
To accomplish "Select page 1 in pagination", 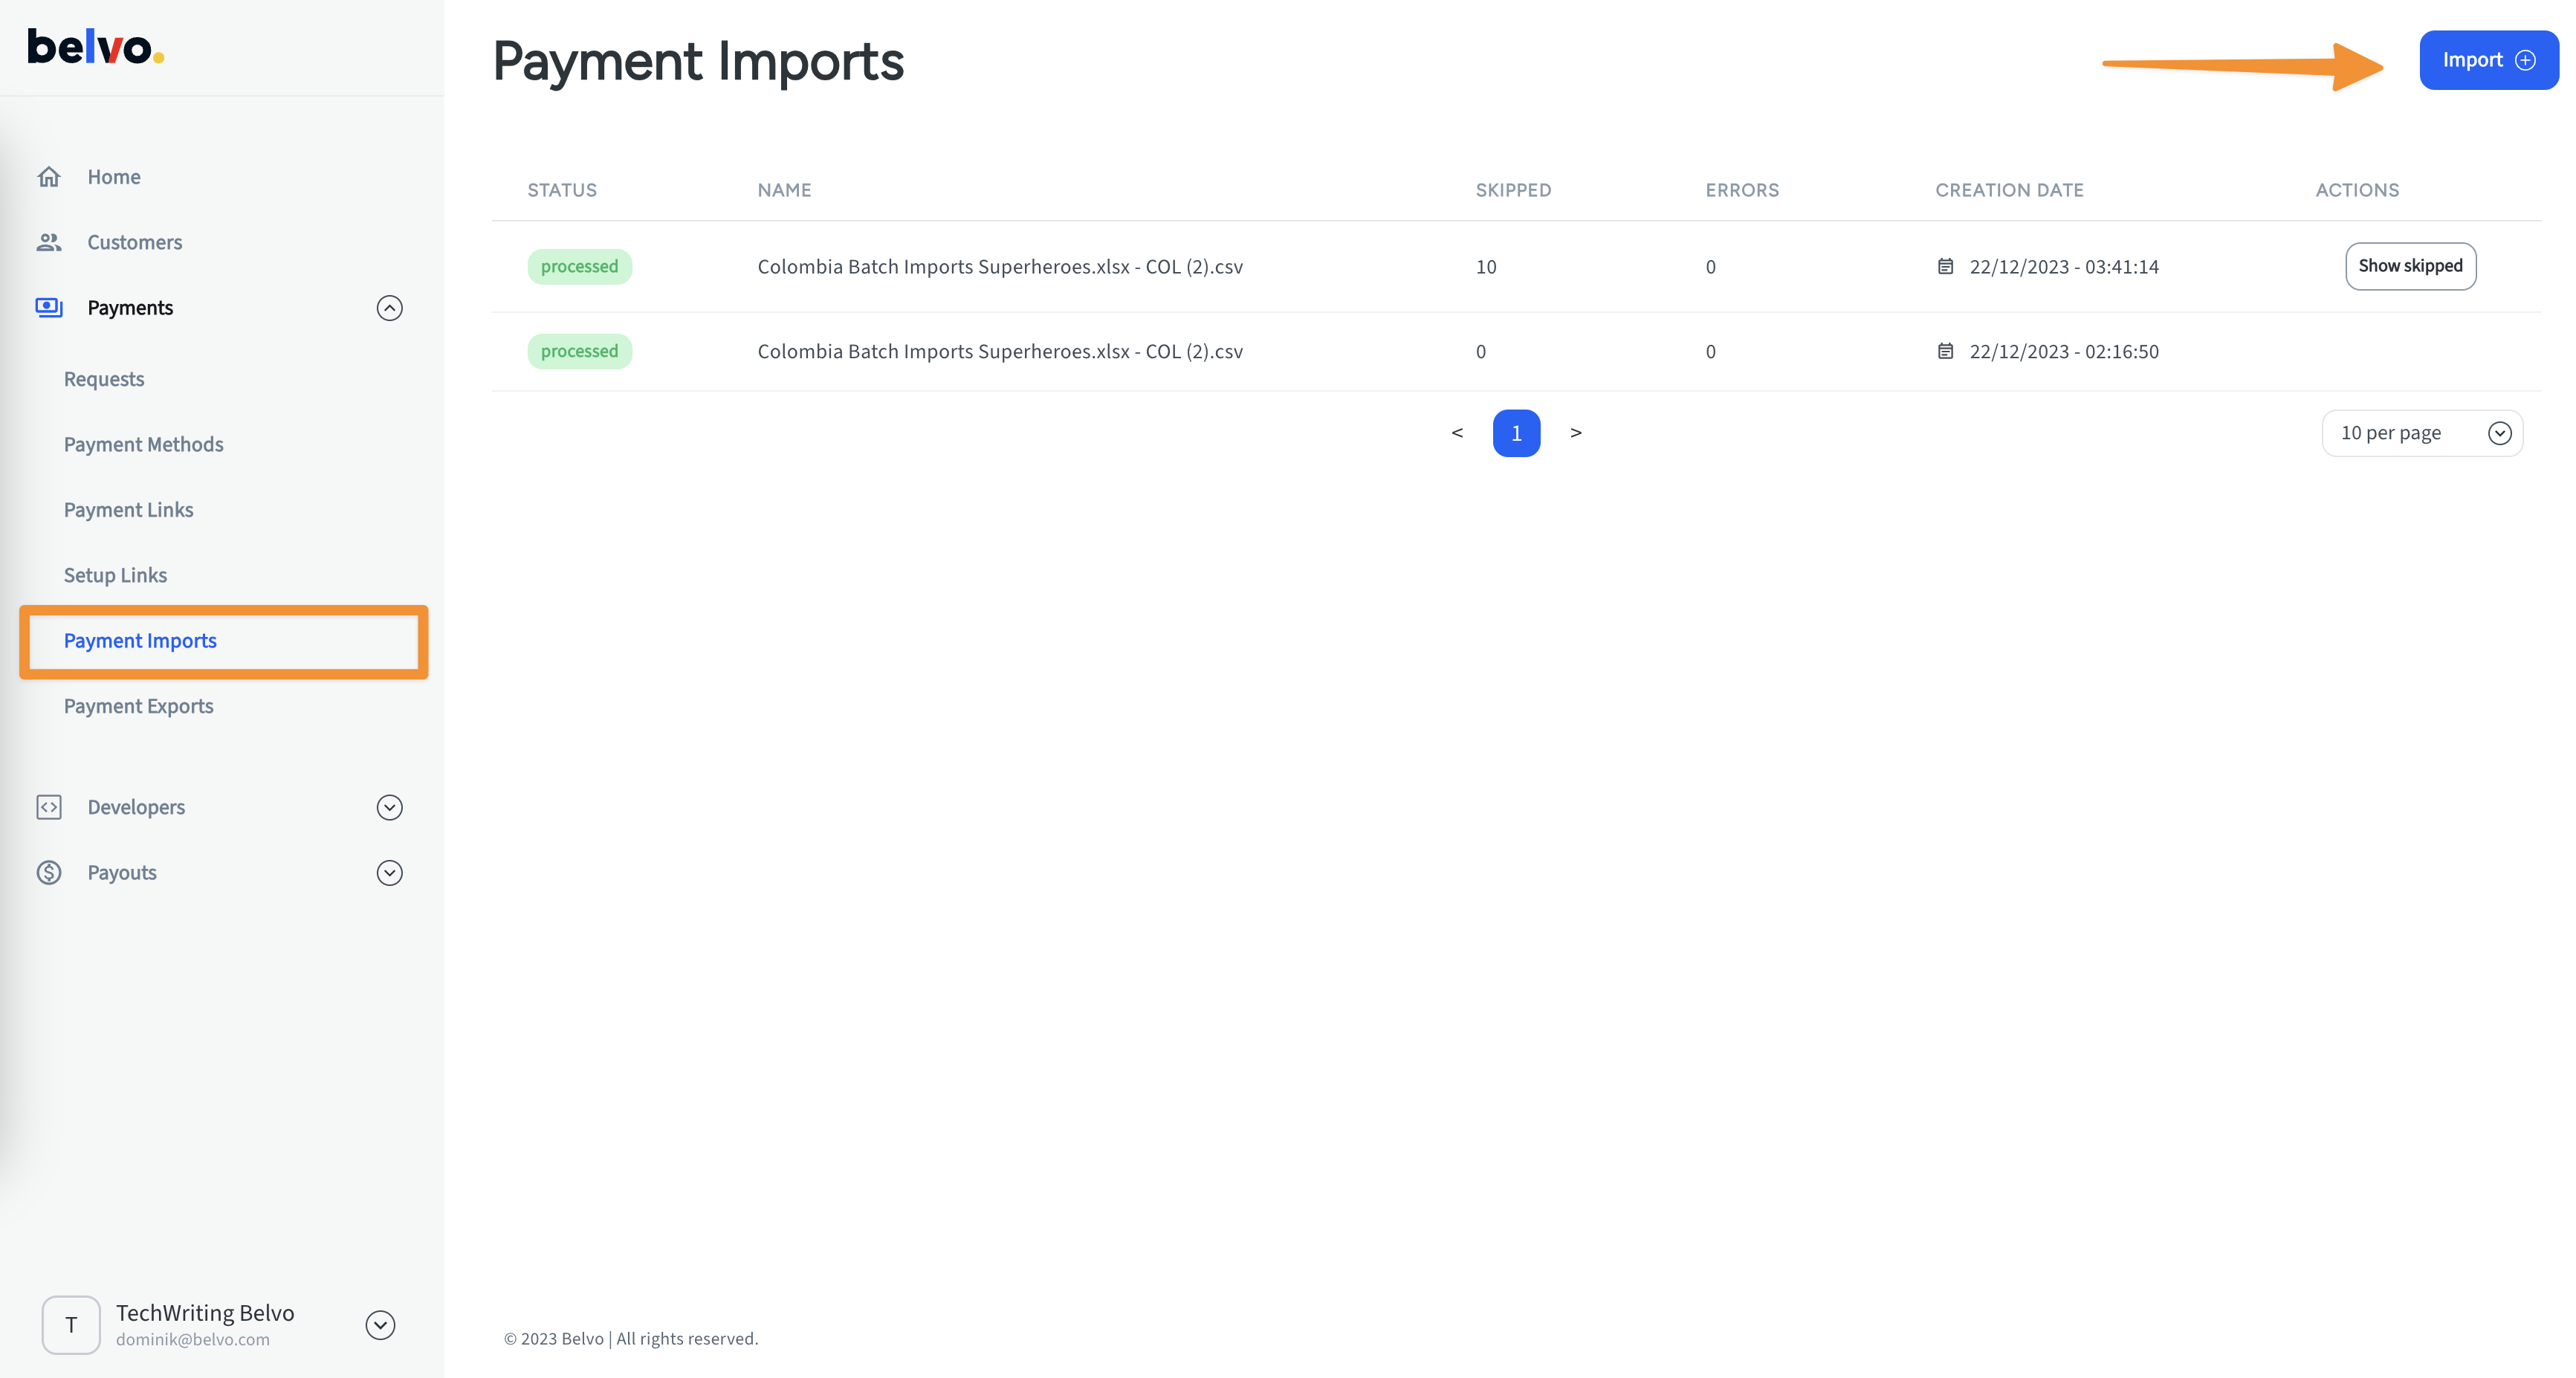I will (1517, 433).
